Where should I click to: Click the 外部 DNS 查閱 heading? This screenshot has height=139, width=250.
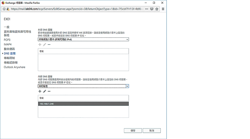click(45, 30)
